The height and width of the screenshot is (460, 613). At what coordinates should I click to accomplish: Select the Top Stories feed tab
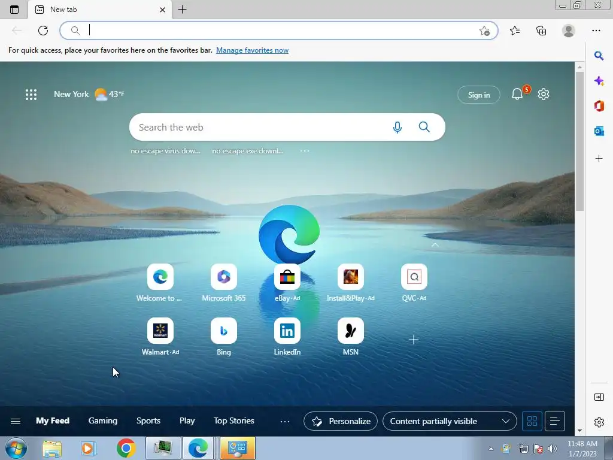click(234, 421)
